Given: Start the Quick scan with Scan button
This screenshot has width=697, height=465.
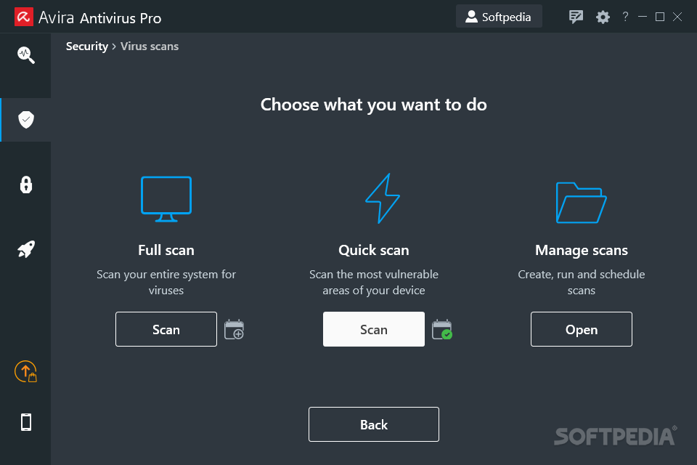Looking at the screenshot, I should (x=374, y=329).
